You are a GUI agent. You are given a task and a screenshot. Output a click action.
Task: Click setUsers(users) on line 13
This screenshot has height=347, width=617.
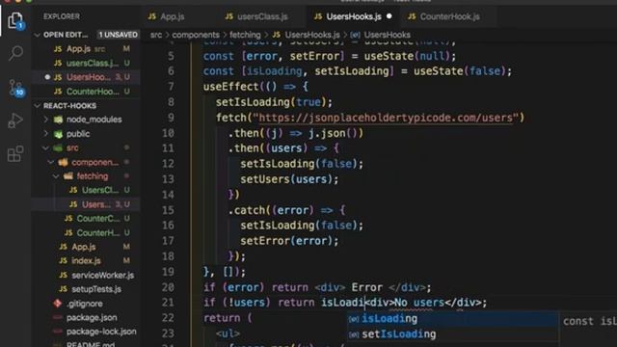click(x=289, y=179)
